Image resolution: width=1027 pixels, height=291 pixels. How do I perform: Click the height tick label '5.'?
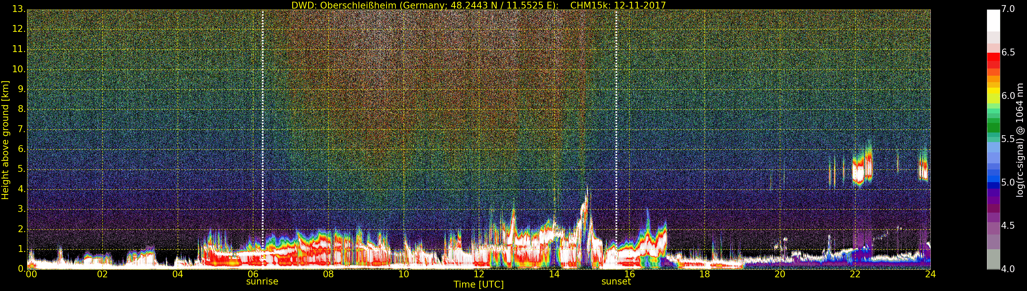(x=22, y=169)
